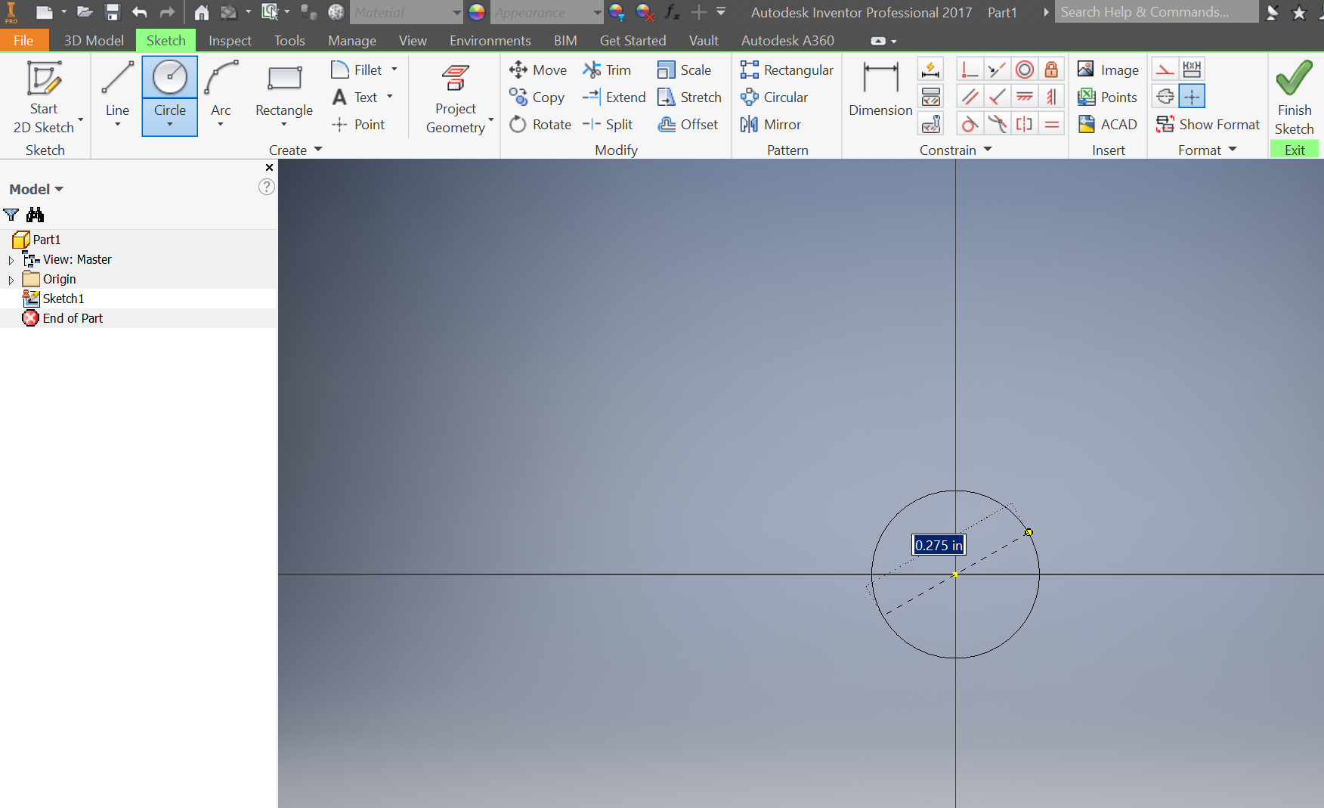The height and width of the screenshot is (808, 1324).
Task: Apply the Symmetric constraint
Action: coord(1024,124)
